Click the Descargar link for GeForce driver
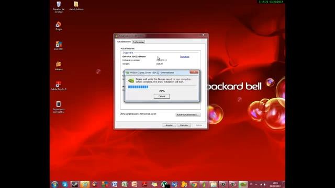The image size is (335, 188). 185,56
